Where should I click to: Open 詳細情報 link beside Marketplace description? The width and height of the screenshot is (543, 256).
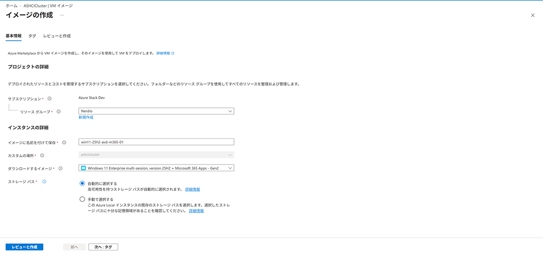point(165,54)
